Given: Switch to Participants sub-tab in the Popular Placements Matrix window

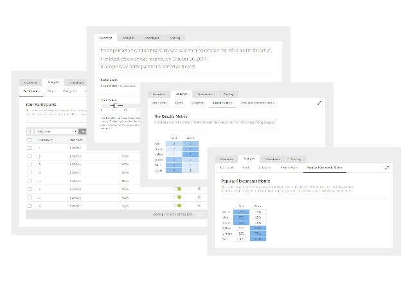Looking at the screenshot, I should point(226,167).
